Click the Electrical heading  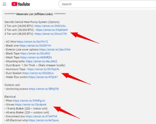[10, 97]
